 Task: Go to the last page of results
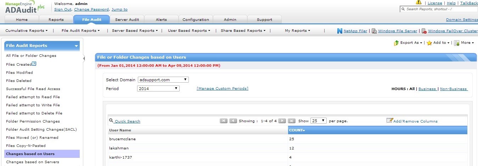292,121
